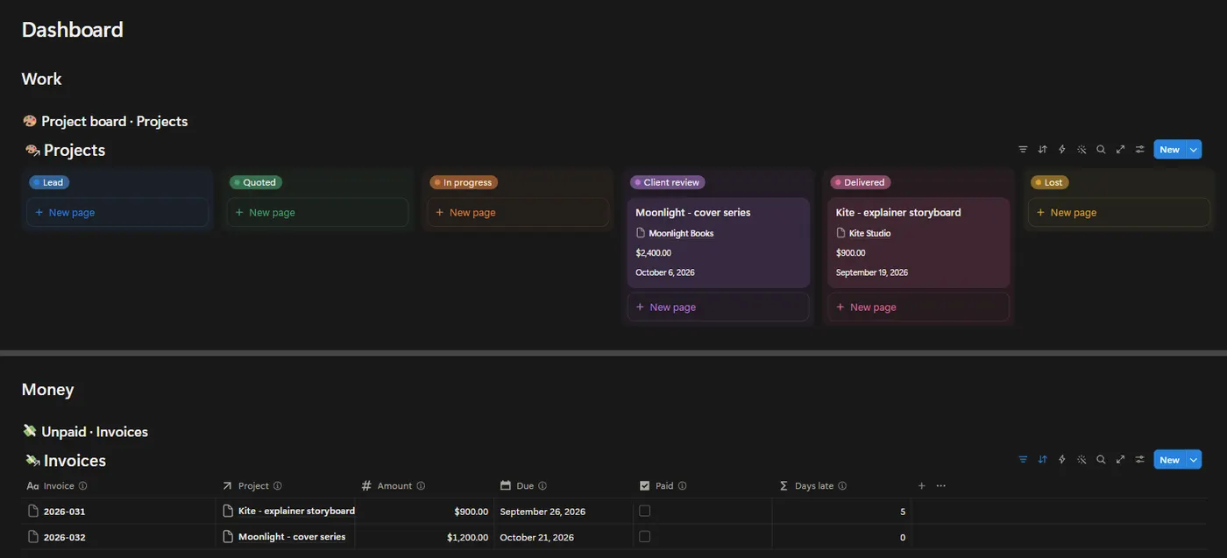Click the Lead column status tag
The width and height of the screenshot is (1227, 558).
point(49,182)
